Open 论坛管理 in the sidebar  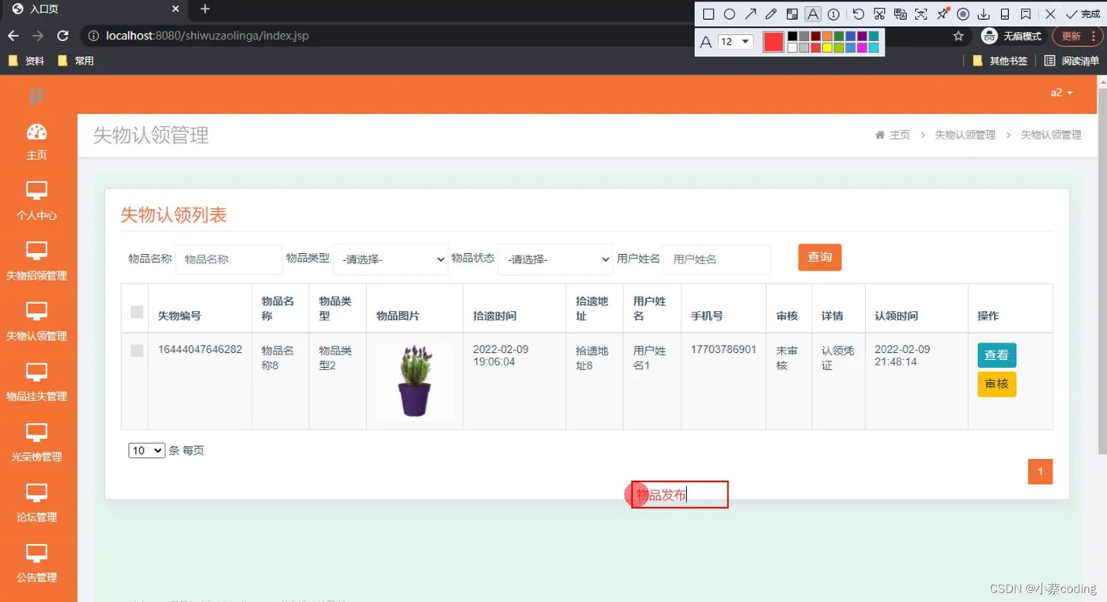click(x=36, y=503)
